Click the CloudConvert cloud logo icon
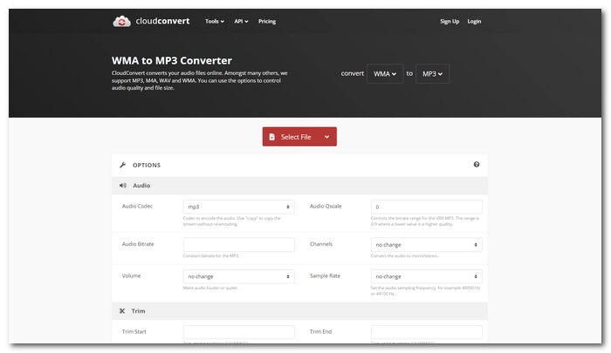Image resolution: width=611 pixels, height=353 pixels. [122, 21]
